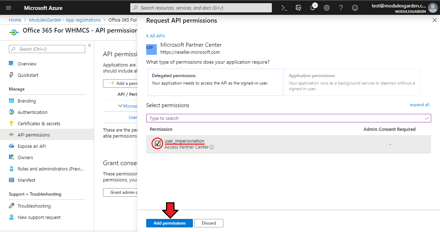Click the Discard button

[209, 223]
